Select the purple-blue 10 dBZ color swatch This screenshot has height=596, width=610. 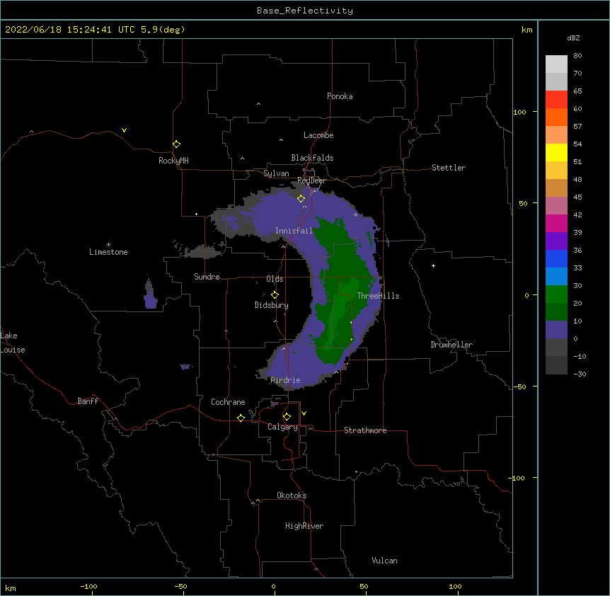[556, 330]
